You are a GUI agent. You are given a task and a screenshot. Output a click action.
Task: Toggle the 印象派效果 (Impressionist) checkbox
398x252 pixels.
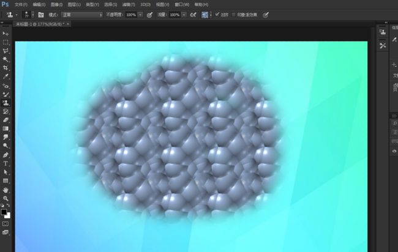tap(233, 15)
